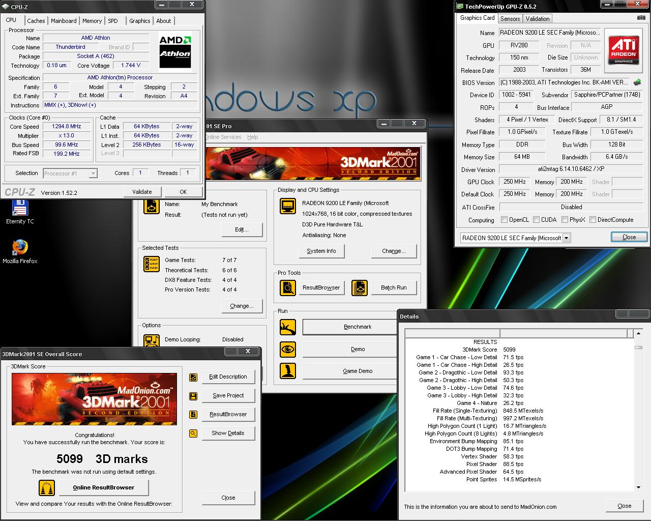Screen dimensions: 651x521
Task: Click the Edit Description button
Action: pos(228,377)
